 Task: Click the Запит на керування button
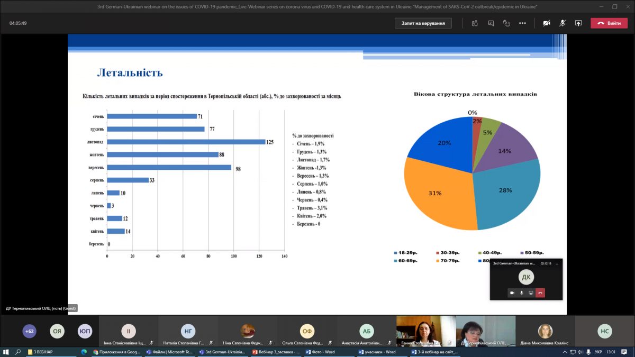point(423,23)
